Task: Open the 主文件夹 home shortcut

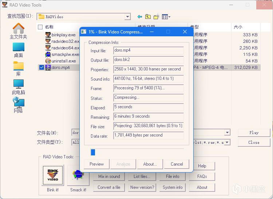Action: click(x=19, y=31)
